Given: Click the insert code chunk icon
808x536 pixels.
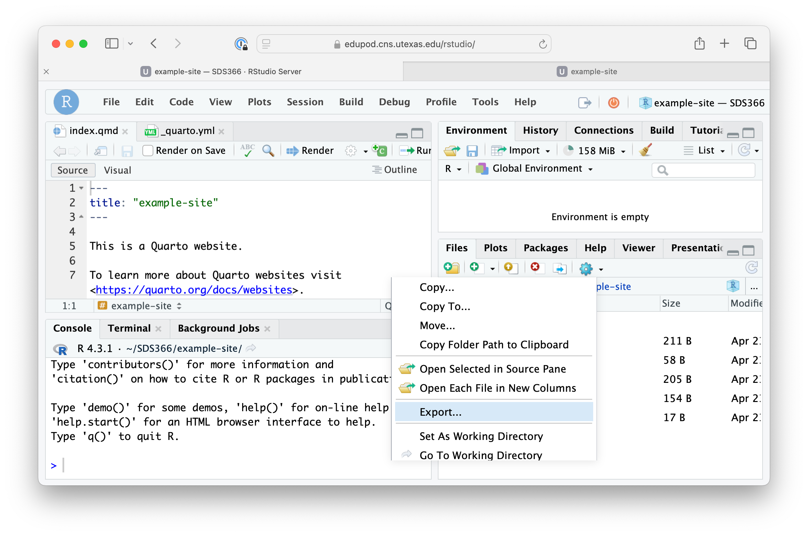Looking at the screenshot, I should click(x=380, y=150).
